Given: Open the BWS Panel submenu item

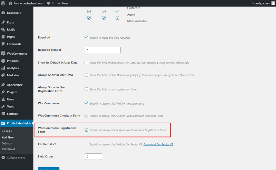Looking at the screenshot, I should (x=8, y=149).
